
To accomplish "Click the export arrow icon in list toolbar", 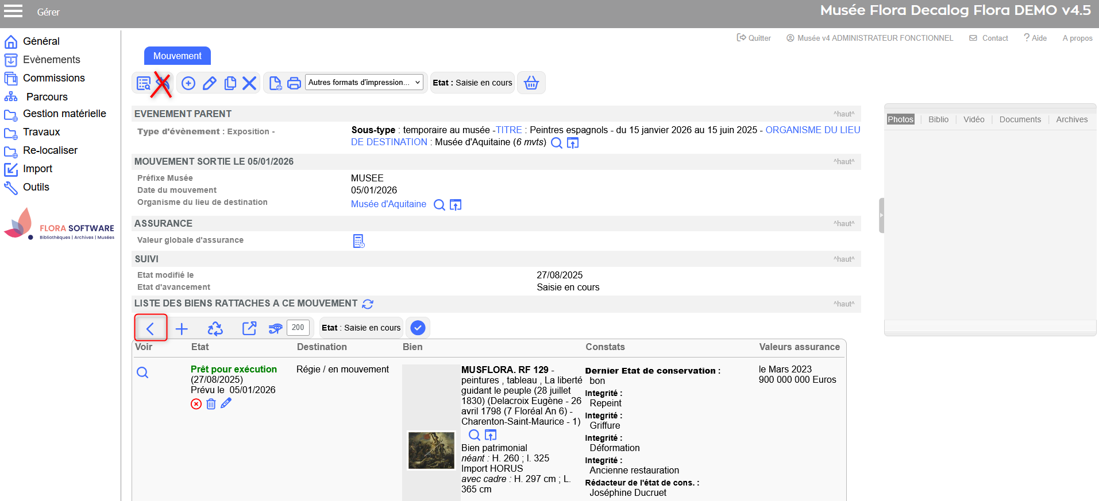I will 249,328.
